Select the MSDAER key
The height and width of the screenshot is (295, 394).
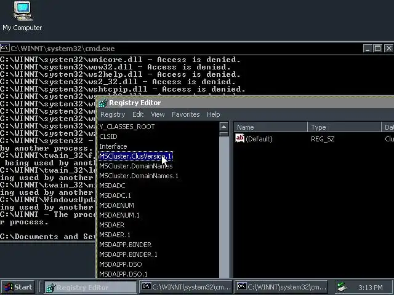112,225
